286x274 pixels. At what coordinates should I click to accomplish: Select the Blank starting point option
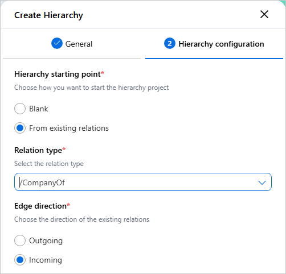(20, 109)
